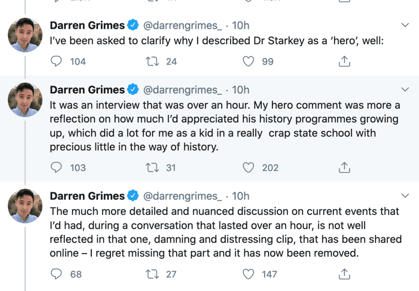
Task: Share the 'damning and distressing clip' tweet
Action: pos(344,274)
